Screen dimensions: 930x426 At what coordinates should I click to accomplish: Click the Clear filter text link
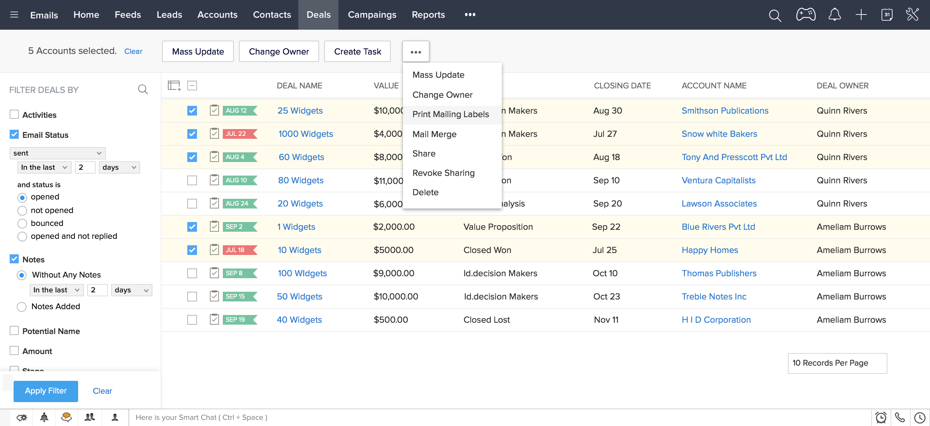(102, 391)
